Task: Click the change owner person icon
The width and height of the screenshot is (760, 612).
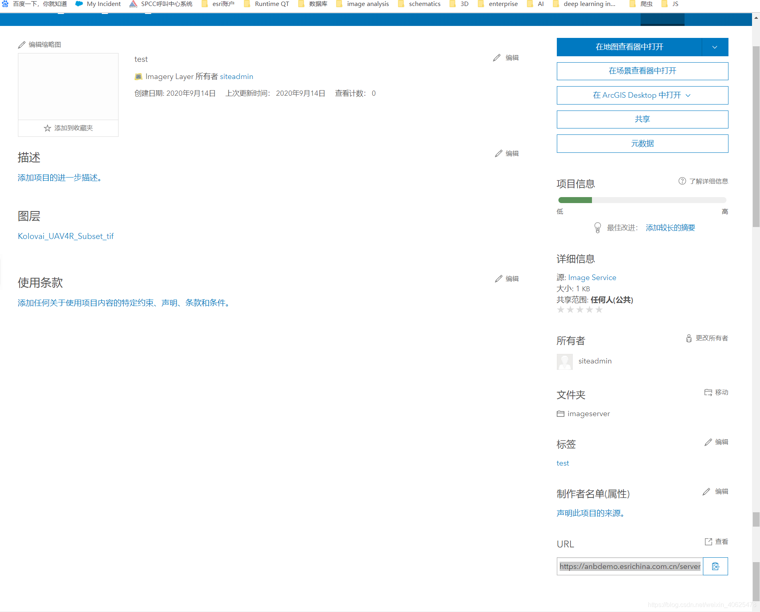Action: [689, 338]
